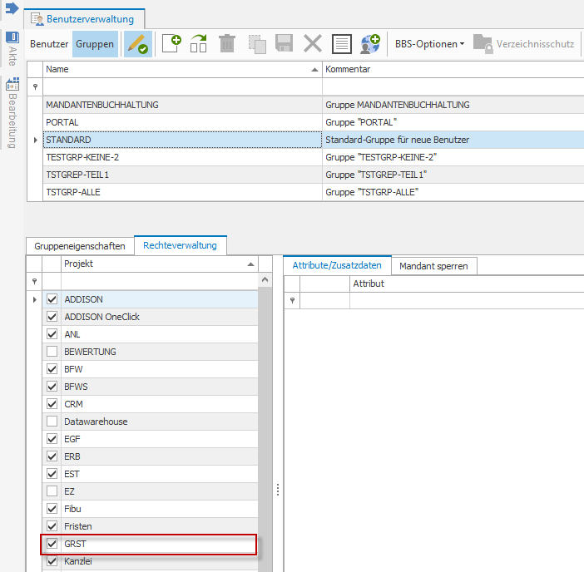Open the Akte sidebar panel
Screen dimensions: 584x572
pyautogui.click(x=12, y=48)
